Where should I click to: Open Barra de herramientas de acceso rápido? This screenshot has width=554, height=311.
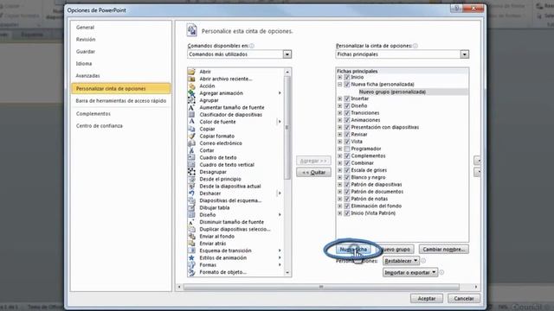[x=121, y=101]
